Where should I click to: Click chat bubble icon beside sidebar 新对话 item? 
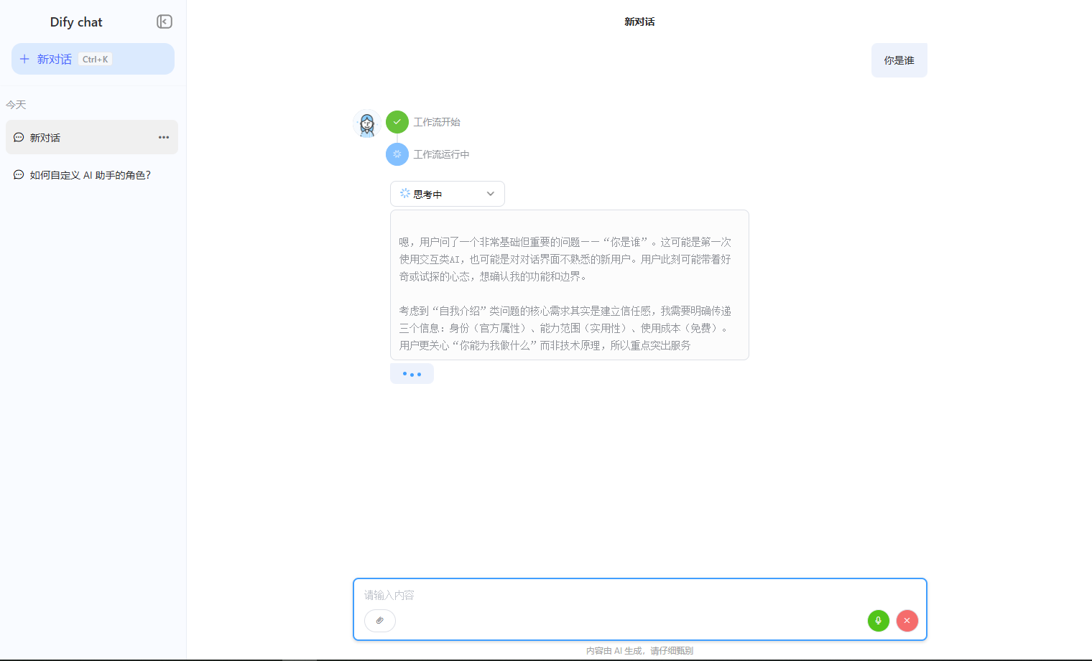pyautogui.click(x=19, y=137)
